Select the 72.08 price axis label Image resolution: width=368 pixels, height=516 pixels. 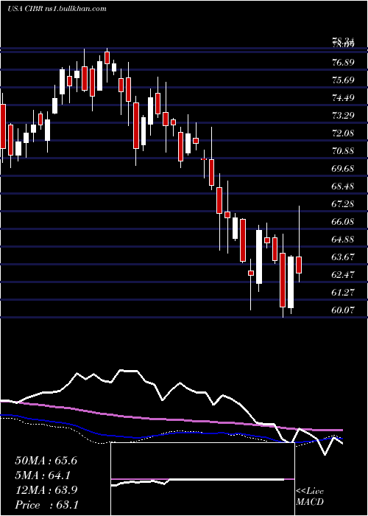click(x=343, y=133)
